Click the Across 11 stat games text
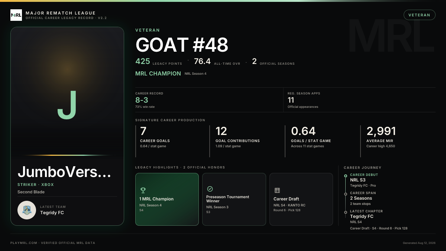 [x=307, y=146]
